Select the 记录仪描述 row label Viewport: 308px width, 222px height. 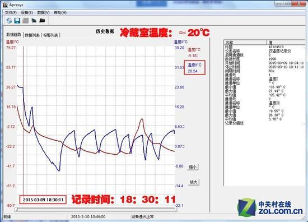click(234, 123)
